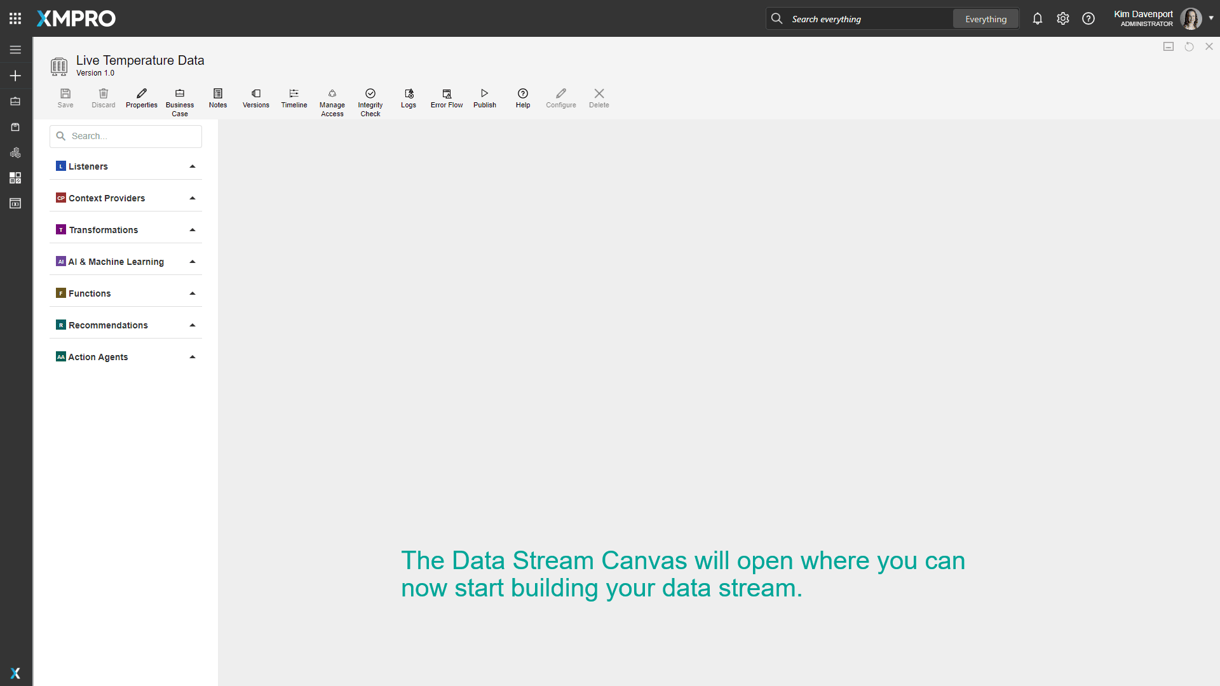
Task: View the stream Logs
Action: [x=408, y=98]
